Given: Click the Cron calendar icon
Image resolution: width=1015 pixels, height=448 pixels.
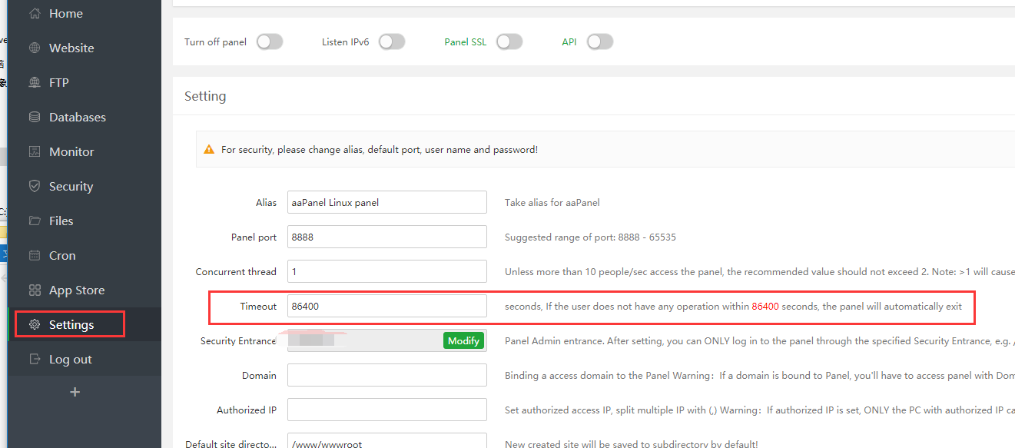Looking at the screenshot, I should [35, 256].
